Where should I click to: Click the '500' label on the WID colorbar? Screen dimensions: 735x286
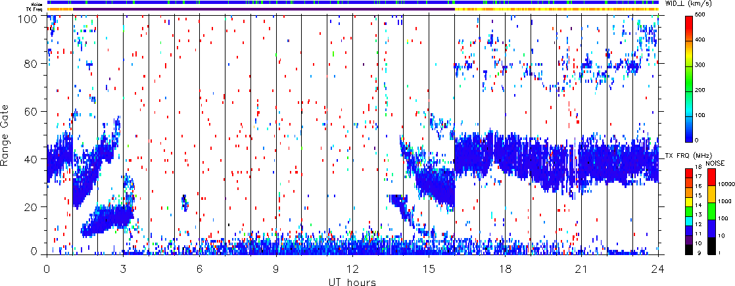(701, 16)
